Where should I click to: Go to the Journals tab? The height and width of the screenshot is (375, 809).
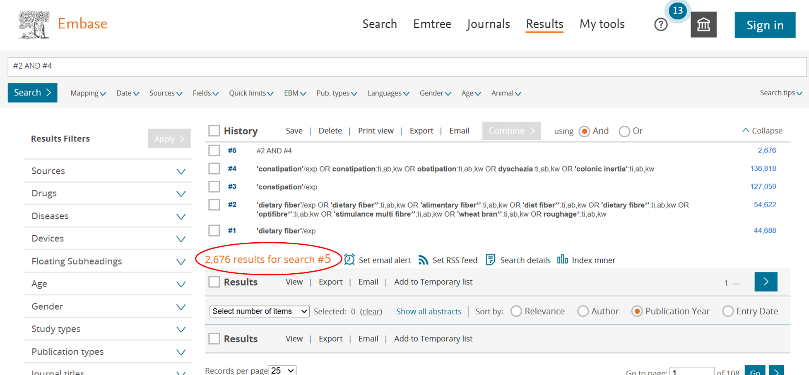[x=488, y=24]
